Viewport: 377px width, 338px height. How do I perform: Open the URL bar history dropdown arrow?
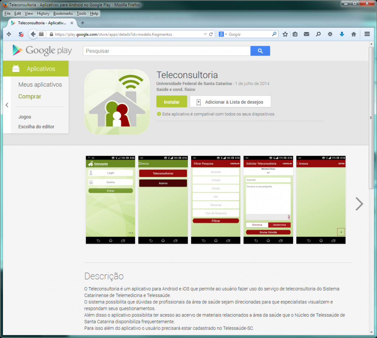click(205, 34)
